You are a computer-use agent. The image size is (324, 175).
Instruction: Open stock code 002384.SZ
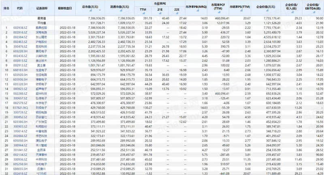(x=20, y=37)
